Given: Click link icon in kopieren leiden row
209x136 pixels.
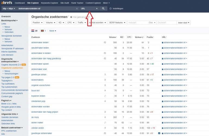Looking at the screenshot, I should tap(105, 96).
